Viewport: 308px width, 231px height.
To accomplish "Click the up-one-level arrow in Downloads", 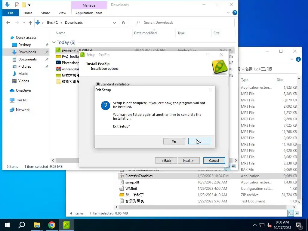I will click(x=30, y=23).
